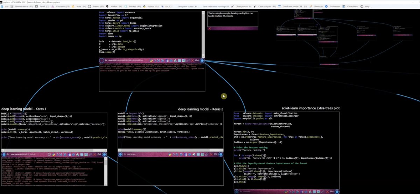Click the 'deep learning model - Keras 1' title
This screenshot has width=420, height=194.
point(24,109)
